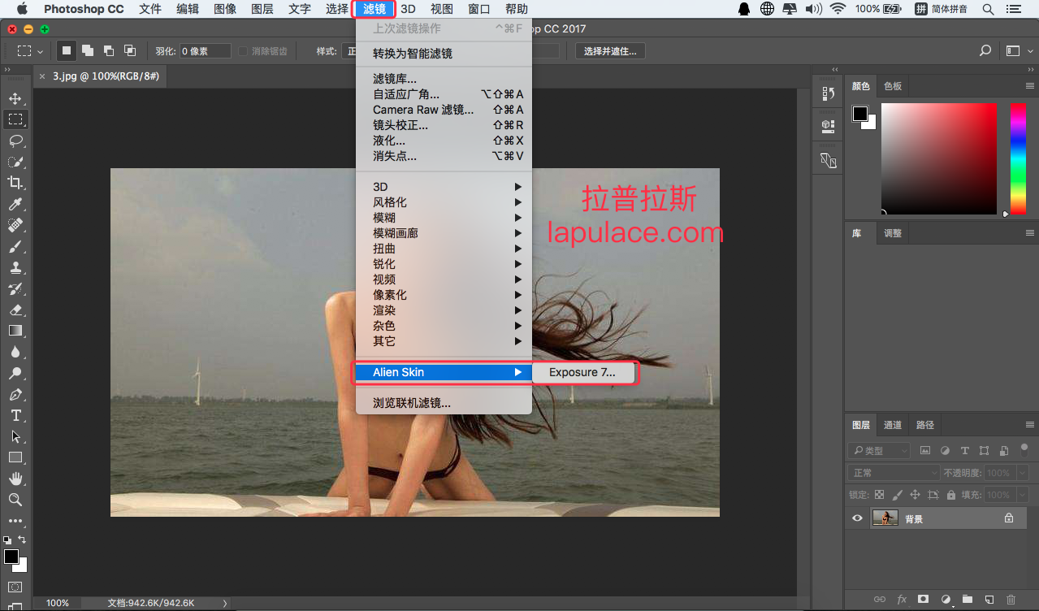Toggle lock transparent pixels in Layers panel

879,495
